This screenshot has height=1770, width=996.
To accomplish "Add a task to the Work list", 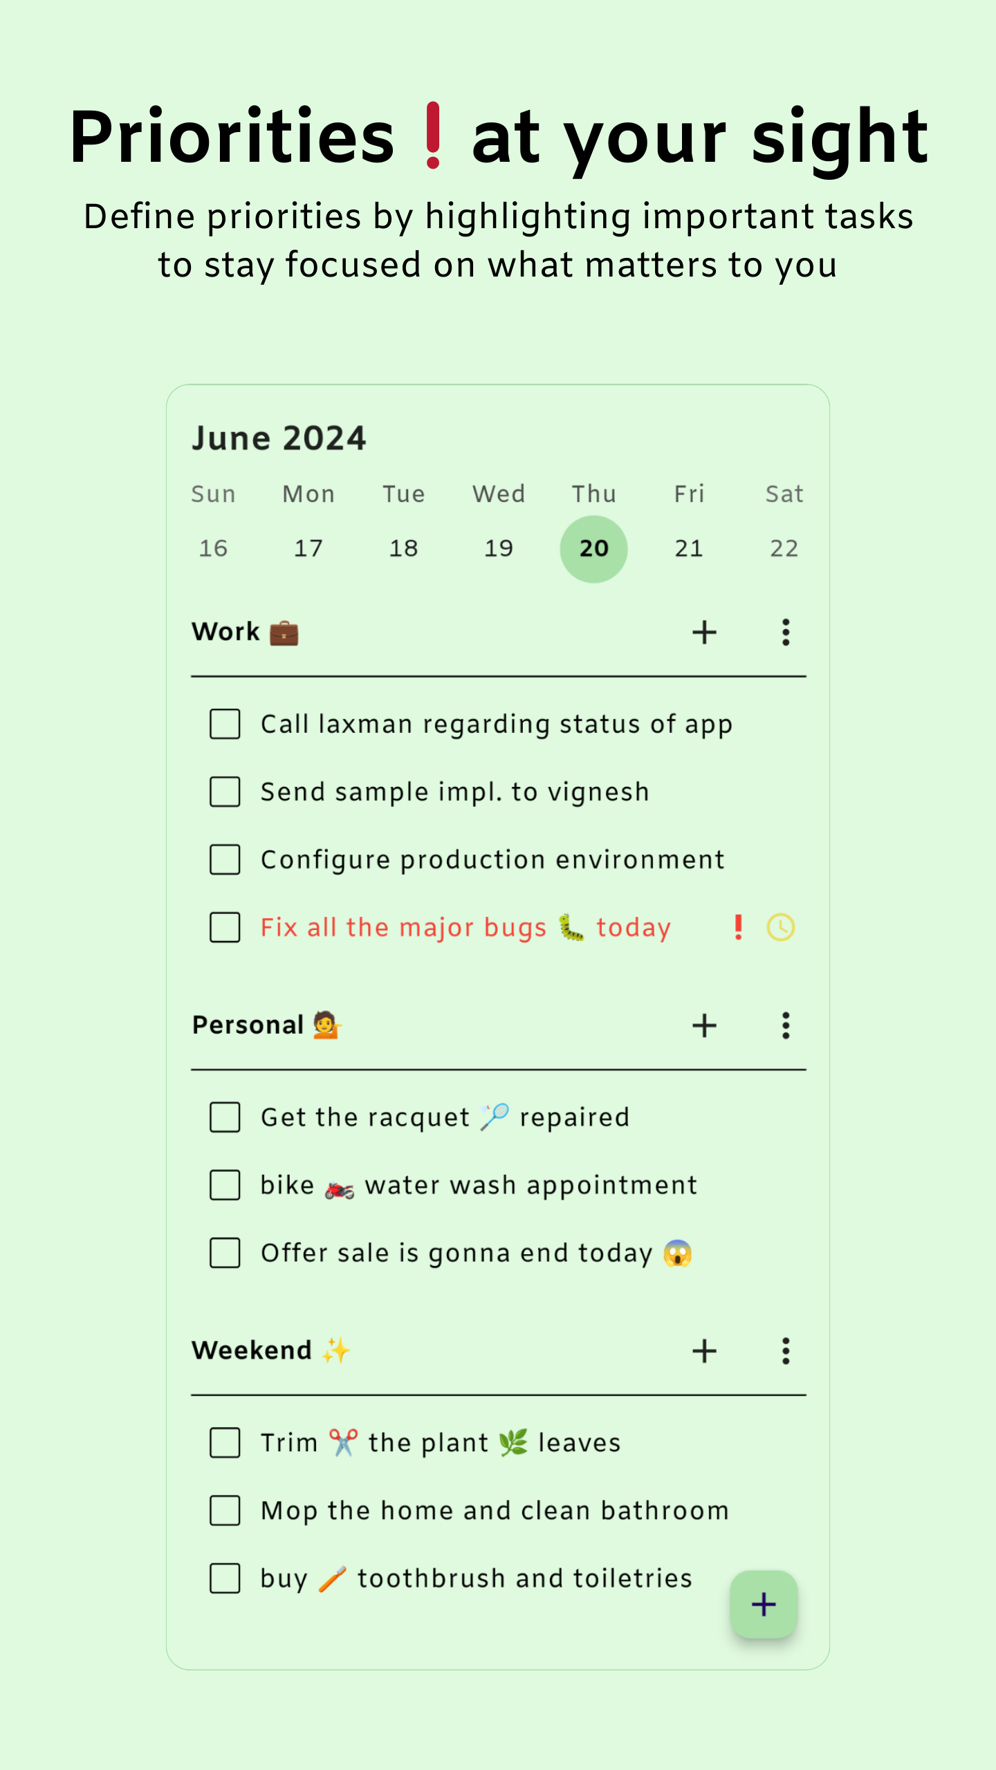I will [704, 632].
